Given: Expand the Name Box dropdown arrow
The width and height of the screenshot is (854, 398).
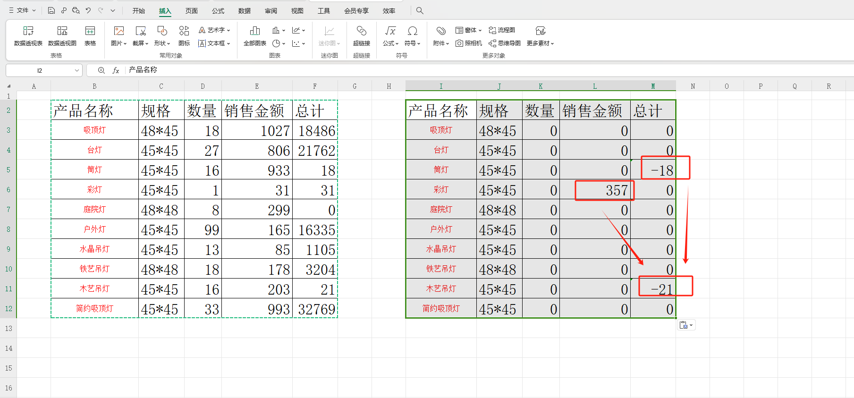Looking at the screenshot, I should coord(77,70).
